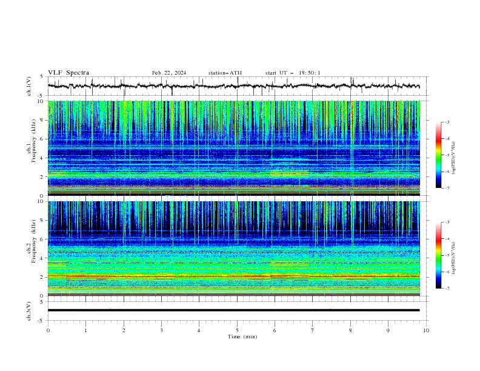Image resolution: width=480 pixels, height=371 pixels.
Task: Click the "Time (min)" axis title
Action: 242,336
